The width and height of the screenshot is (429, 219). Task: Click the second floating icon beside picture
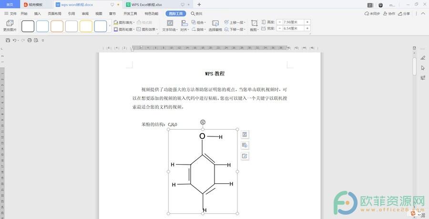pos(245,145)
